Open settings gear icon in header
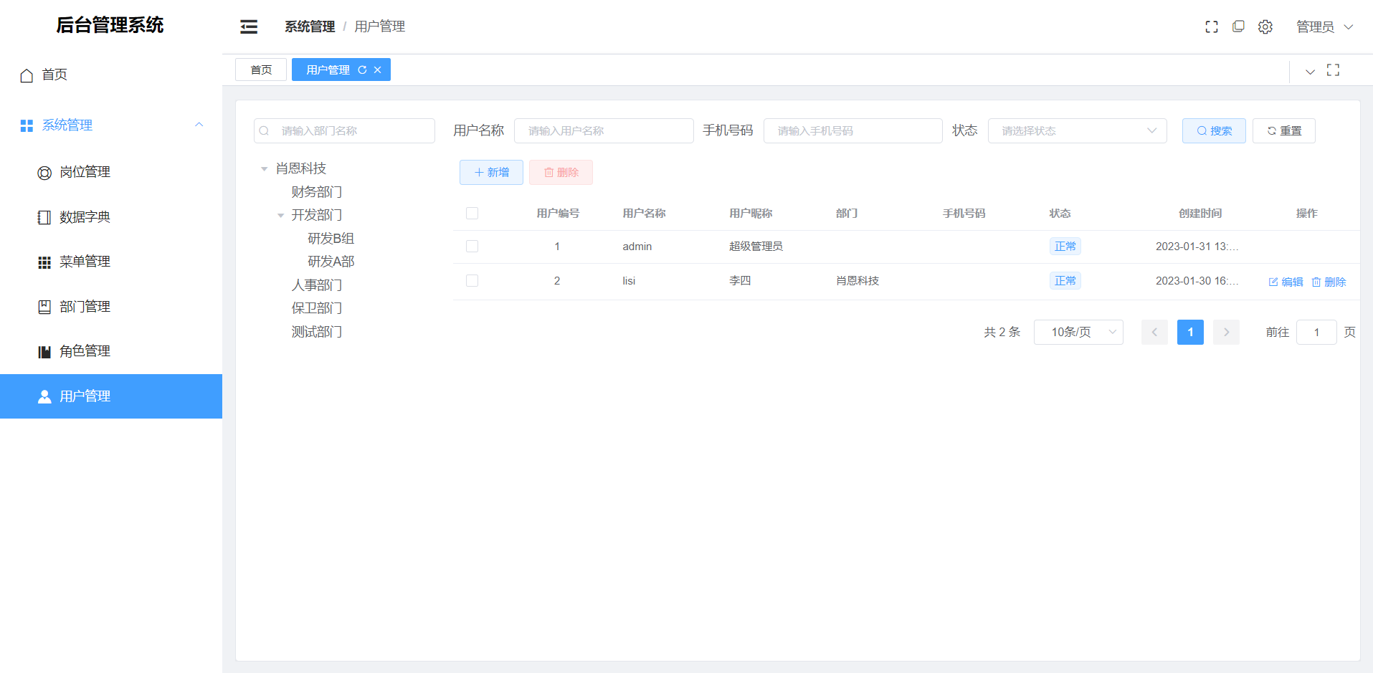 click(x=1265, y=27)
